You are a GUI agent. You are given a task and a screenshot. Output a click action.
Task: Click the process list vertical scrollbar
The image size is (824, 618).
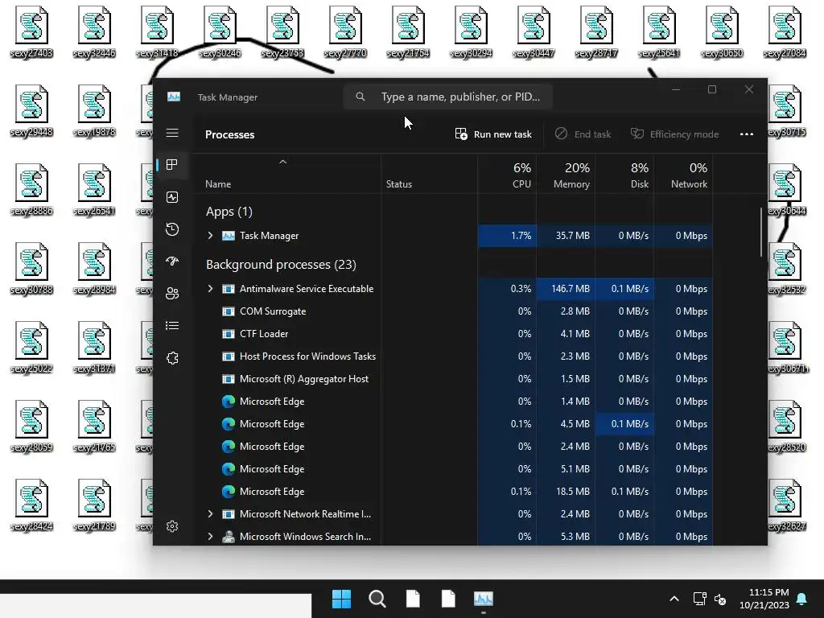coord(761,232)
